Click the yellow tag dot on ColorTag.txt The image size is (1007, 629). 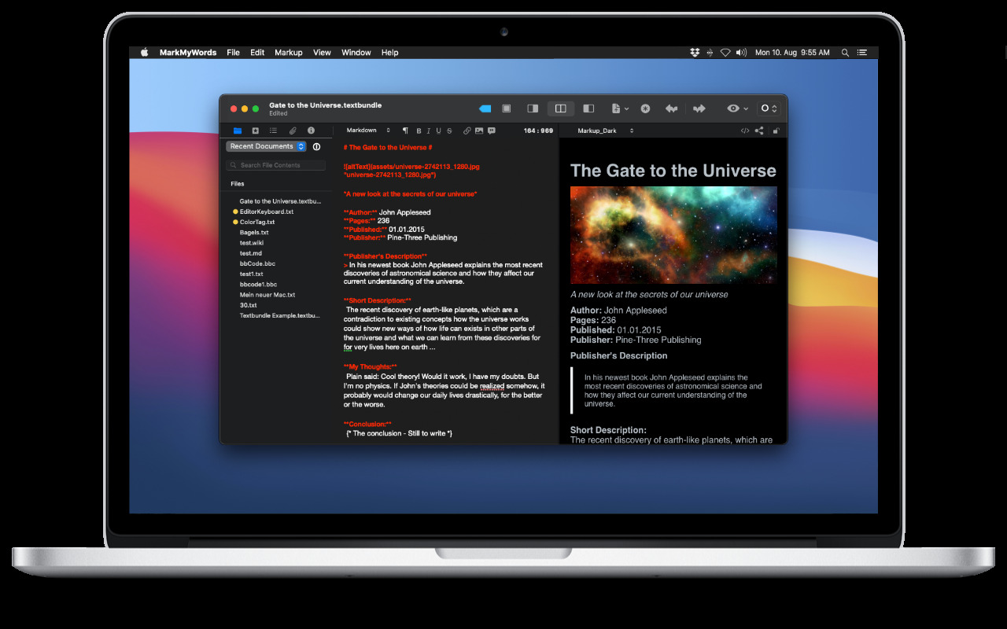pos(234,222)
